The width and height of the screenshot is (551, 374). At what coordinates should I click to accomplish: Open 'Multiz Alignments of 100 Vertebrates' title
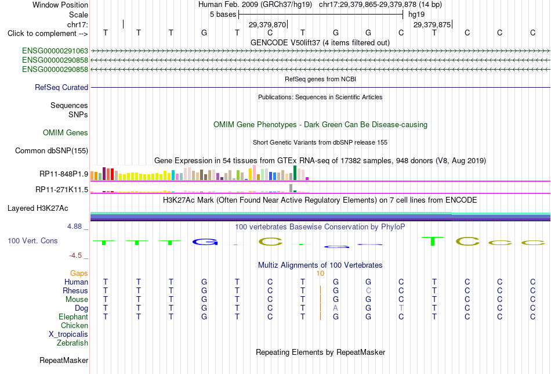click(x=320, y=265)
